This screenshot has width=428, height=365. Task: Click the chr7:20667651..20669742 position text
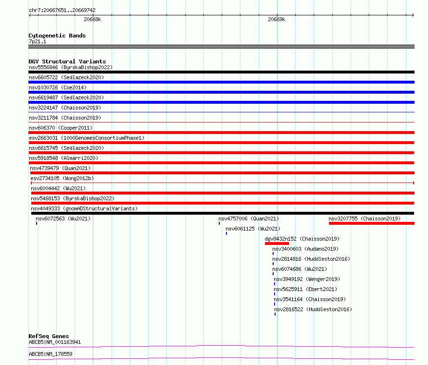pyautogui.click(x=62, y=10)
